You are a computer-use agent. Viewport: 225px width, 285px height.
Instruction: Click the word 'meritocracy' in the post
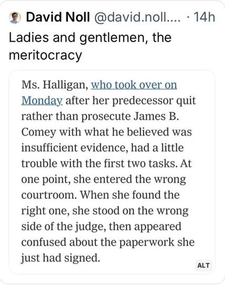pyautogui.click(x=45, y=55)
